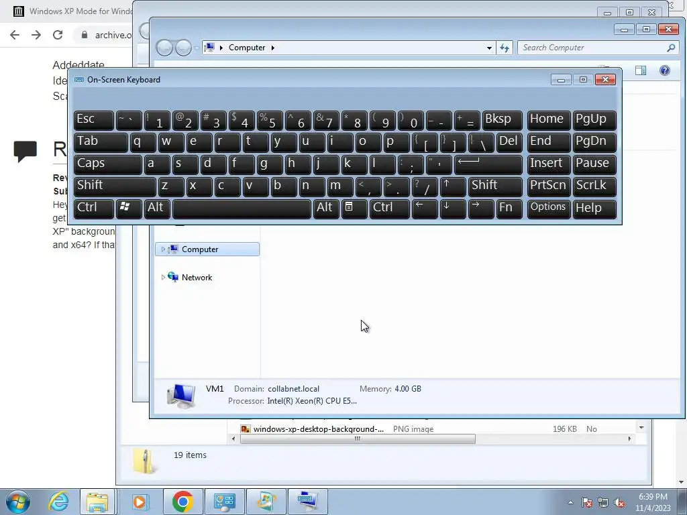
Task: Go back in Explorer window
Action: tap(164, 48)
